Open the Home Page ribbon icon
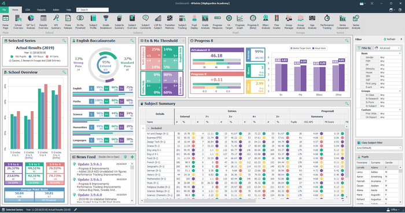This screenshot has height=213, width=405. [5, 22]
